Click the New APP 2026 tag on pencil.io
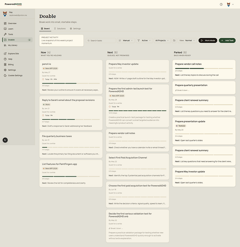The image size is (240, 247). pyautogui.click(x=50, y=68)
